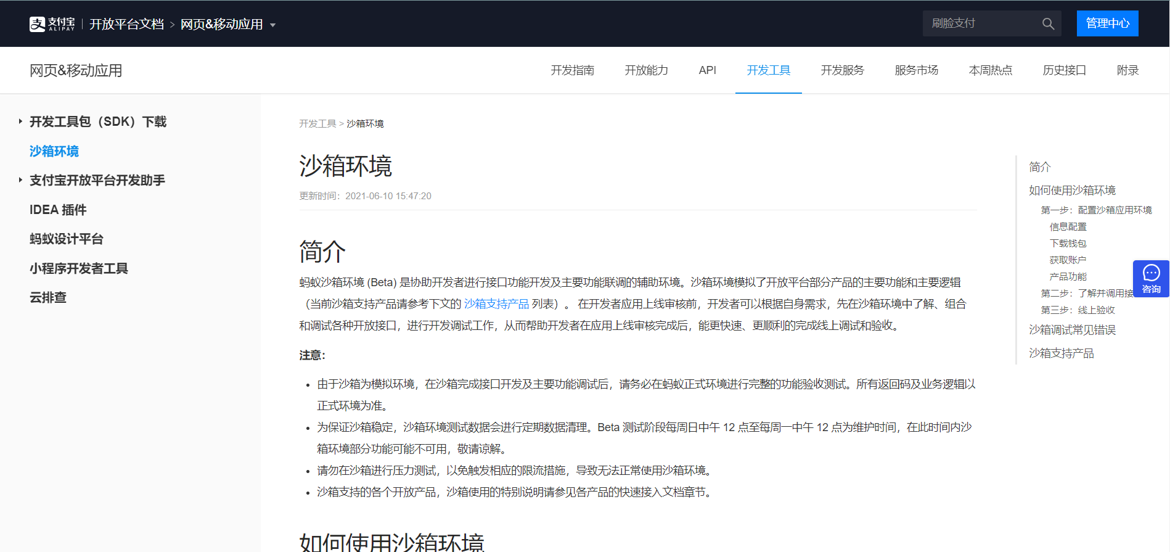The height and width of the screenshot is (552, 1170).
Task: Open 开发工具包（SDK）下载 sidebar item
Action: [98, 122]
